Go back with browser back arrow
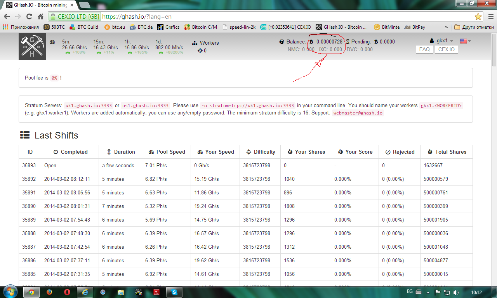 pyautogui.click(x=7, y=17)
